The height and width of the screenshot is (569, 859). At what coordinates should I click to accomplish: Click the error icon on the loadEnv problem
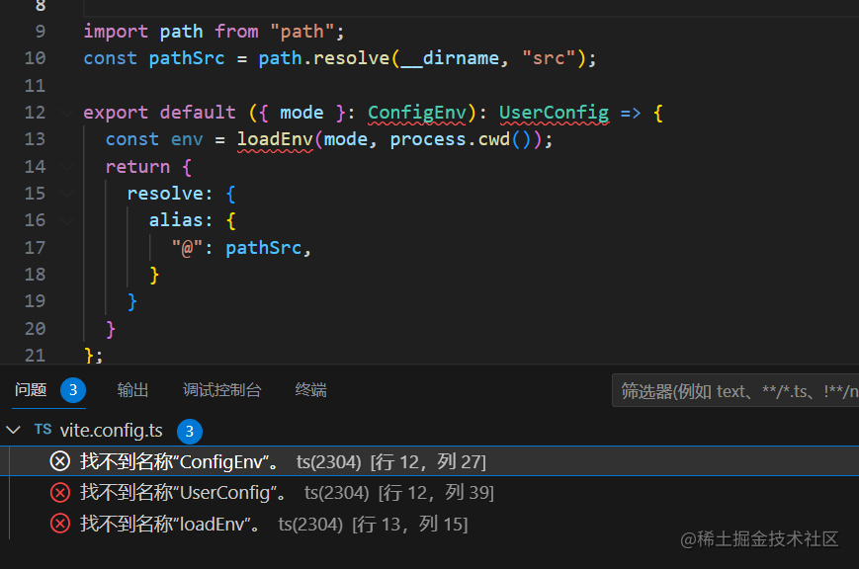60,524
